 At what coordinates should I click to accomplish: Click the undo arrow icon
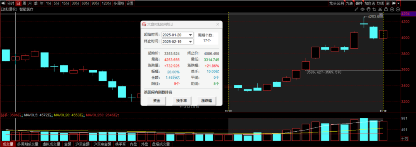(374, 9)
